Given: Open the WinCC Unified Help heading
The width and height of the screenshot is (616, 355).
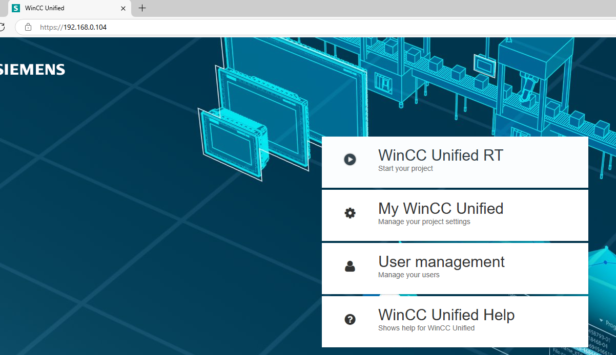Looking at the screenshot, I should 446,315.
